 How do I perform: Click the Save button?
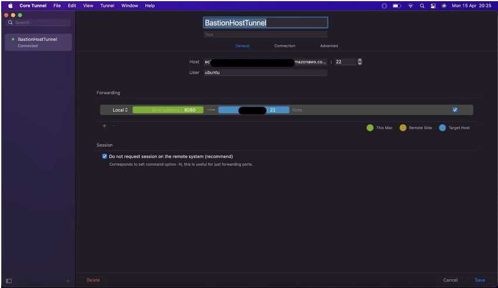click(x=480, y=280)
